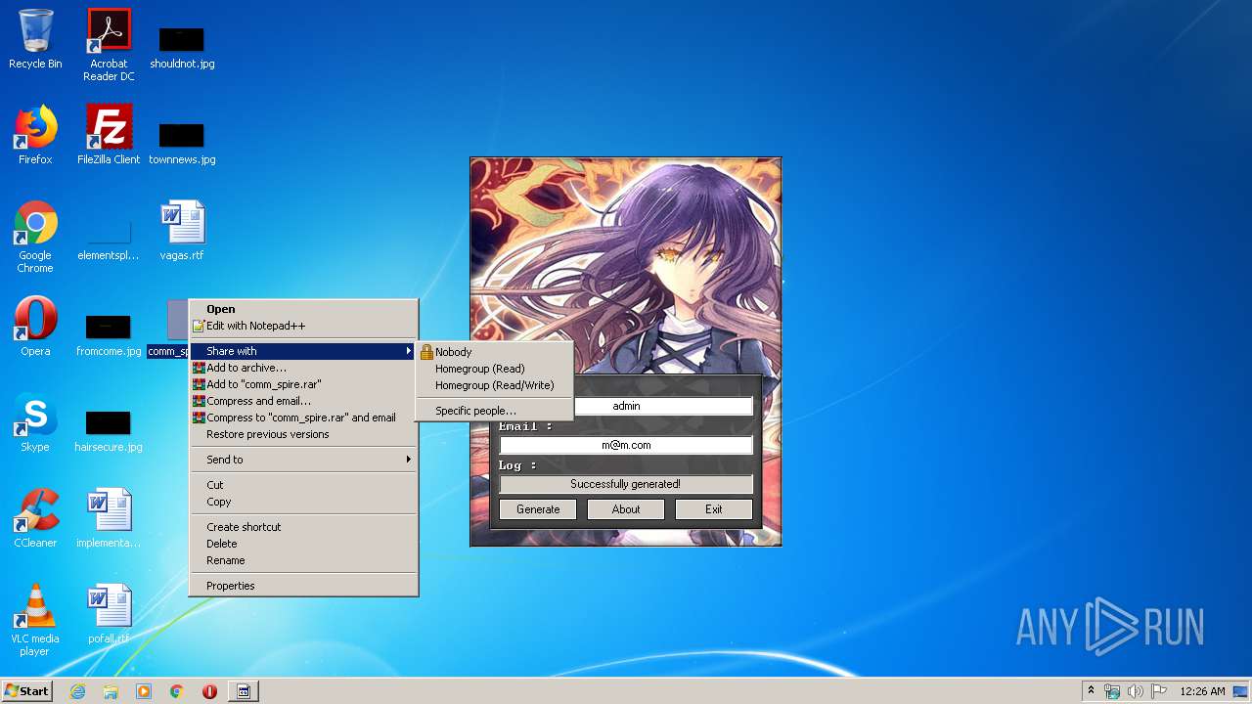Select elementspl... desktop file
Screen dimensions: 1252x704
pyautogui.click(x=109, y=239)
